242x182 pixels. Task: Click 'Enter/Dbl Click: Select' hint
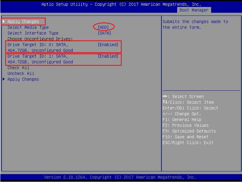190,108
